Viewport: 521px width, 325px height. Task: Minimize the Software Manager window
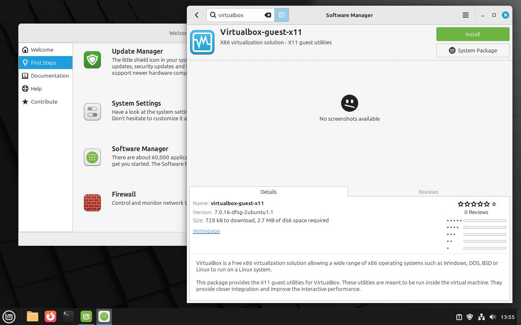483,15
